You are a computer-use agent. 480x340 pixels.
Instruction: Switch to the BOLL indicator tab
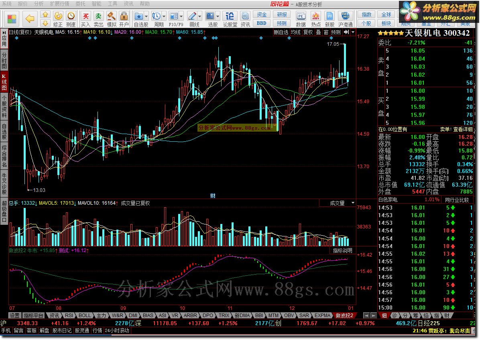click(x=85, y=315)
